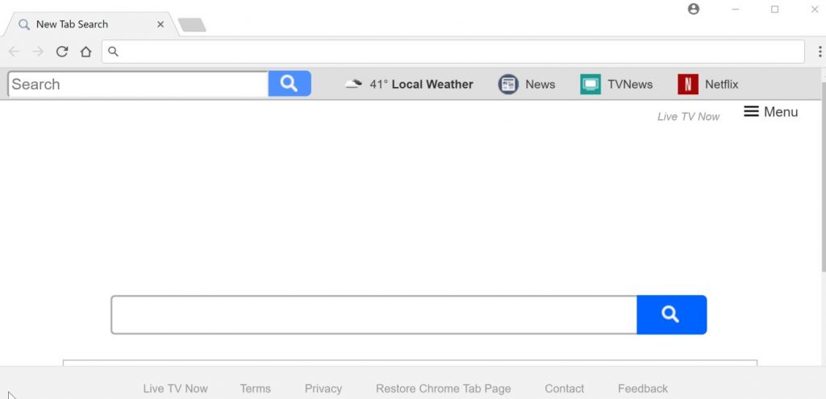Close the New Tab Search tab

[161, 24]
